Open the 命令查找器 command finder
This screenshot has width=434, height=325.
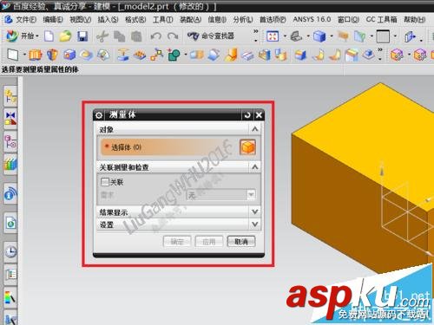click(x=210, y=36)
